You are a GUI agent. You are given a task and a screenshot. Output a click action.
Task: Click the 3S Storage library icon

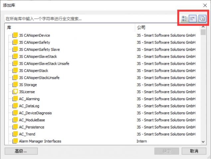click(x=15, y=85)
